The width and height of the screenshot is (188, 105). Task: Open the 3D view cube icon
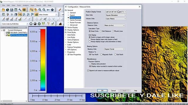tap(16, 15)
